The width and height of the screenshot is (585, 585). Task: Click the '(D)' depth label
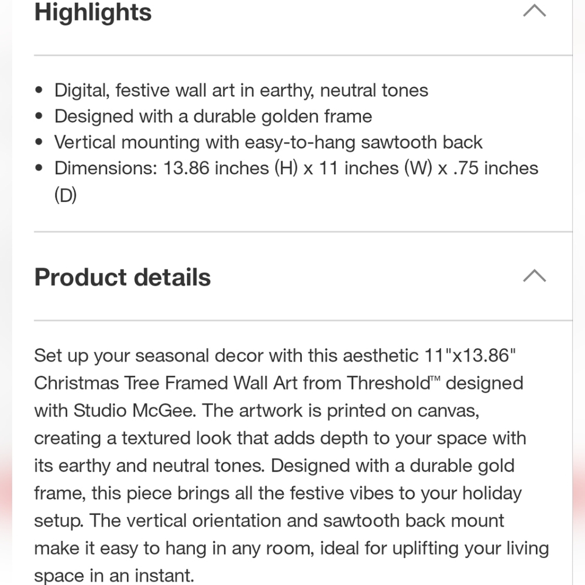[66, 195]
